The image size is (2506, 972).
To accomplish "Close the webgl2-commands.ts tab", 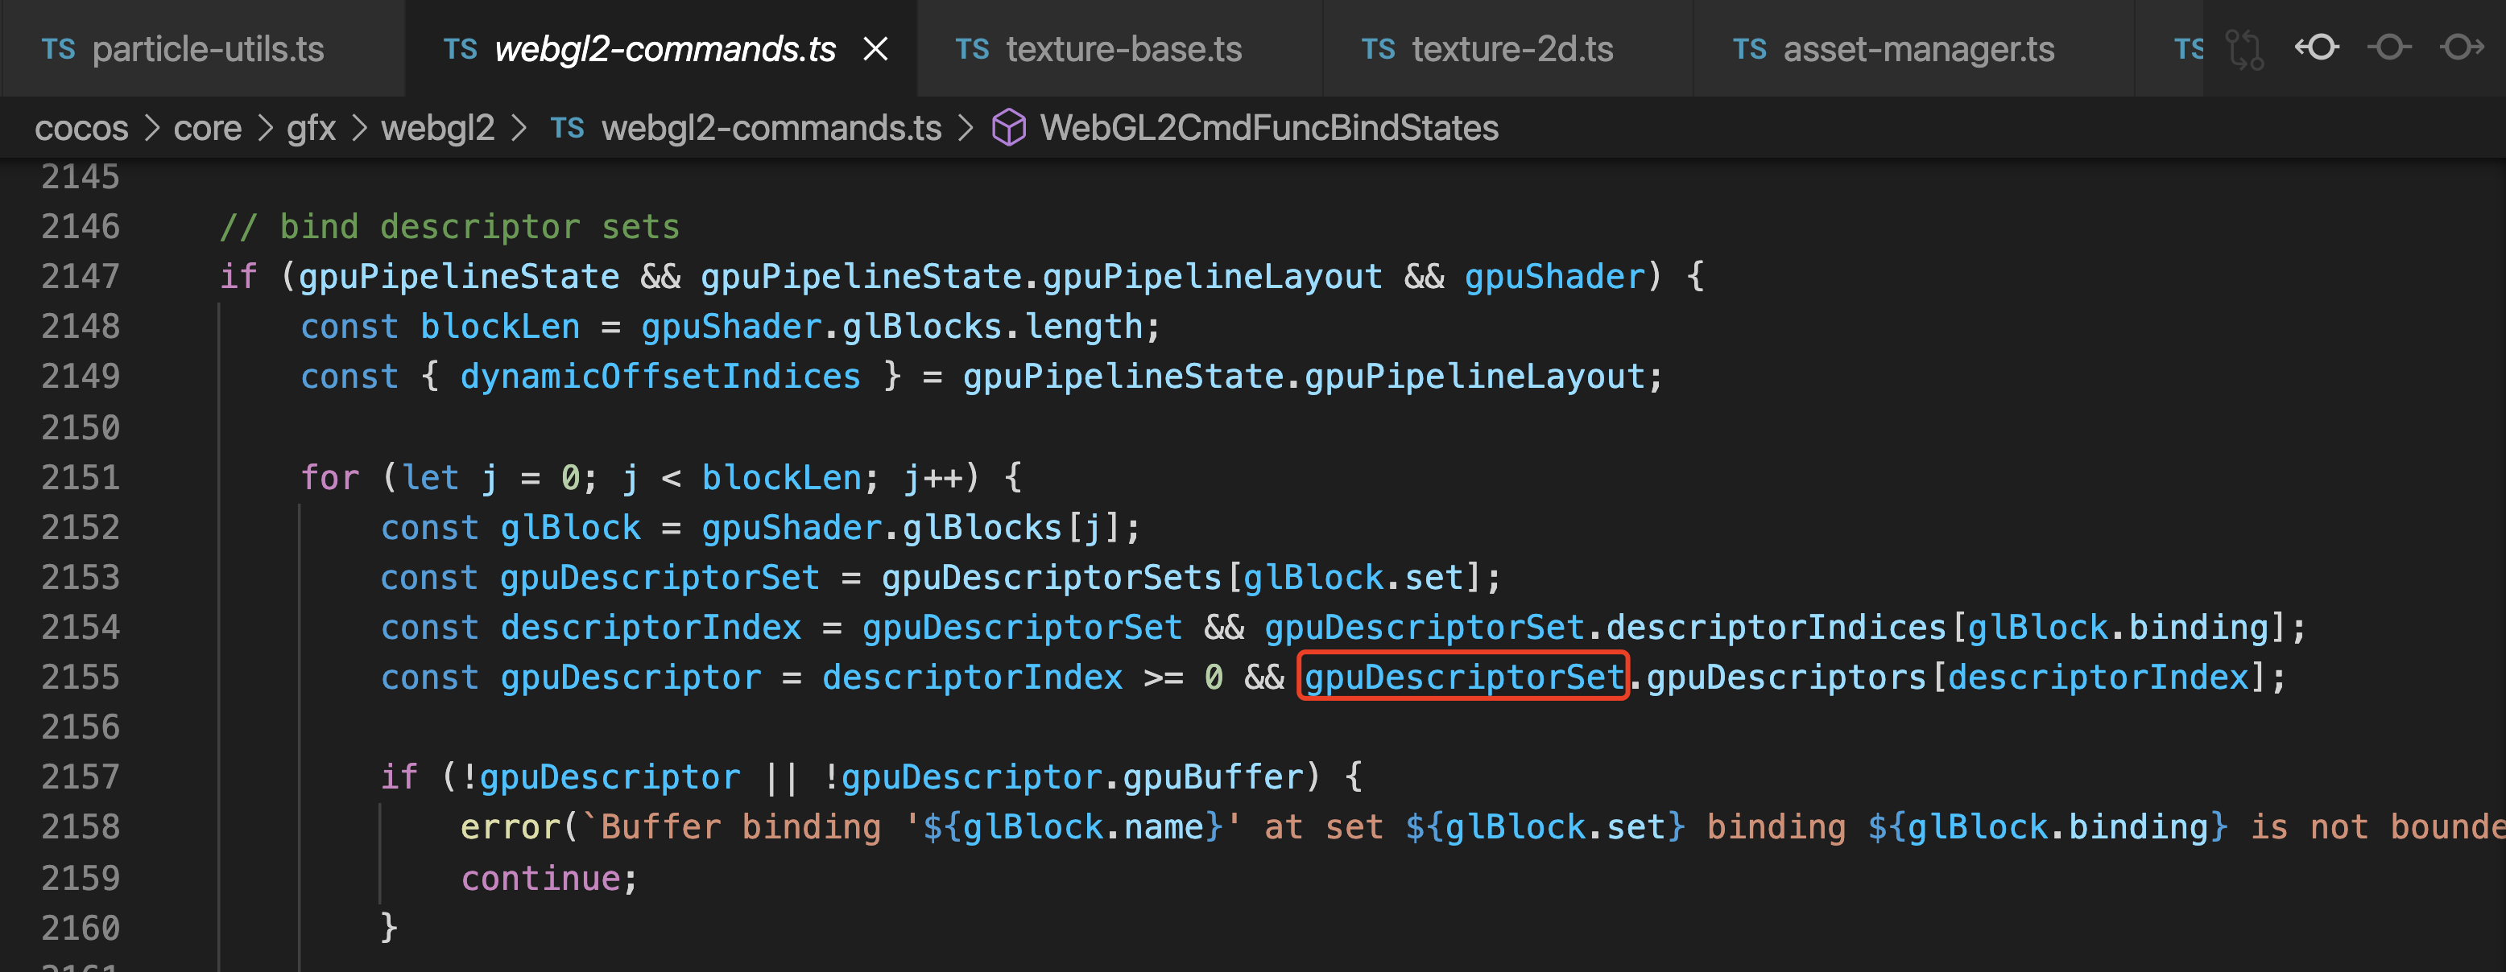I will click(x=875, y=48).
